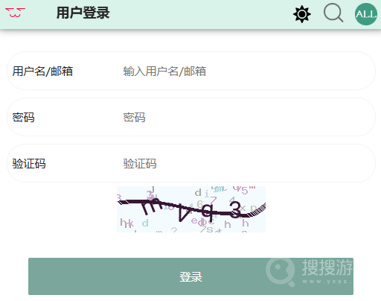Submit the form with the 登录 button
381x301 pixels.
click(190, 276)
